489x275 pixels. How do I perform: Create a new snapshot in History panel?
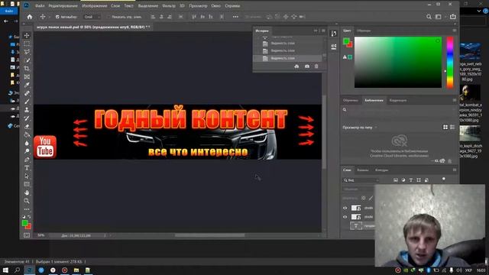(307, 66)
